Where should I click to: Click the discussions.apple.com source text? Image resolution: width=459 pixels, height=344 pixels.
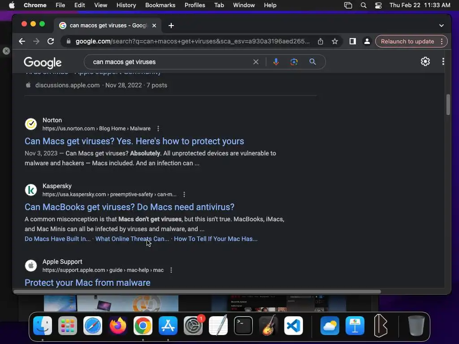[67, 85]
